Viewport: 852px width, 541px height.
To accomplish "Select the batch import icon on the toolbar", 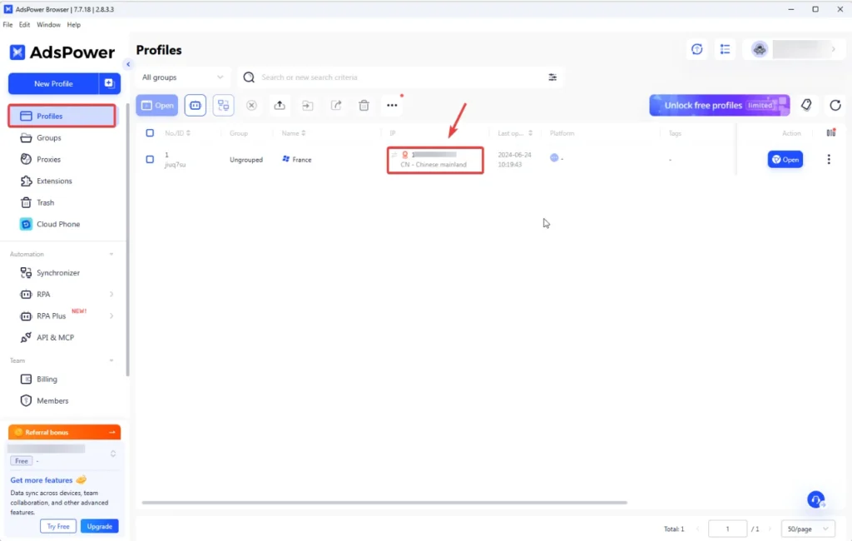I will pyautogui.click(x=280, y=106).
